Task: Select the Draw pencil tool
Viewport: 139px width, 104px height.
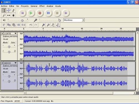Action: click(x=13, y=10)
